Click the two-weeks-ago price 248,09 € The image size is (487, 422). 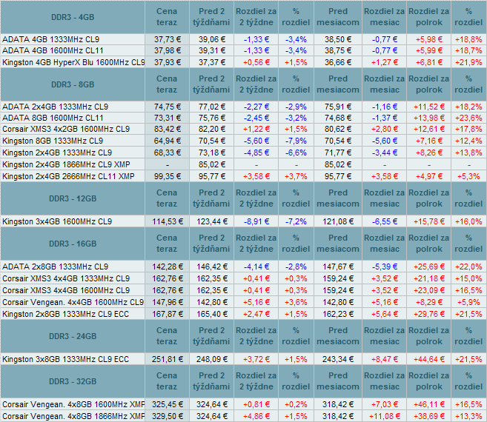(212, 359)
